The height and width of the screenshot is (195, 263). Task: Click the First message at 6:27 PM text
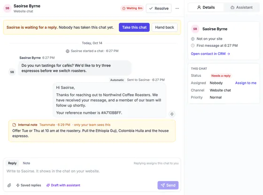(217, 45)
